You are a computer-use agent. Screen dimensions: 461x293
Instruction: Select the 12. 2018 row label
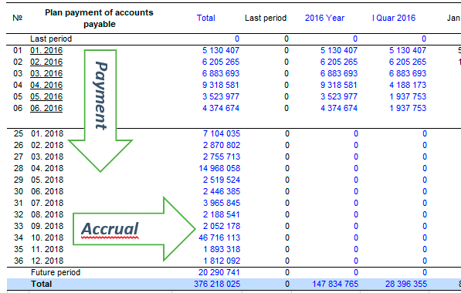pyautogui.click(x=47, y=261)
